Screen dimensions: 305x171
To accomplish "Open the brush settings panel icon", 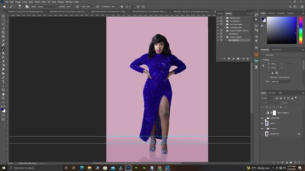I will 27,7.
